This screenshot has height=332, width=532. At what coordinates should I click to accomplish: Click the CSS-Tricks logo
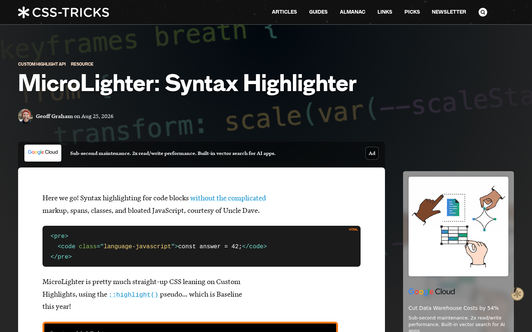[x=64, y=12]
